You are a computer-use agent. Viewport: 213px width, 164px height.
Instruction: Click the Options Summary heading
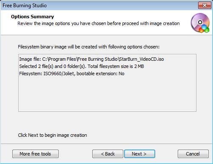coord(32,17)
